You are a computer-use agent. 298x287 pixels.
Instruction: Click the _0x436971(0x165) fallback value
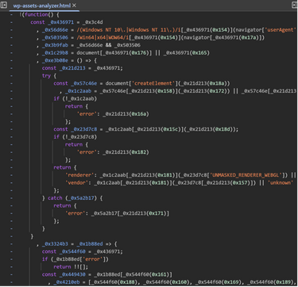(x=187, y=53)
